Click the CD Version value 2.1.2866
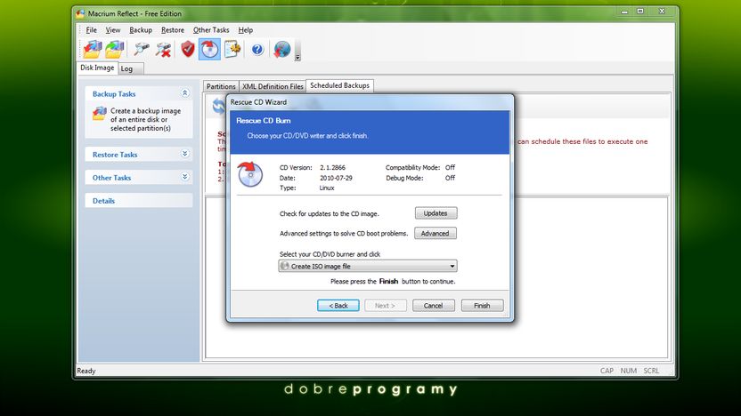This screenshot has width=741, height=416. 333,167
